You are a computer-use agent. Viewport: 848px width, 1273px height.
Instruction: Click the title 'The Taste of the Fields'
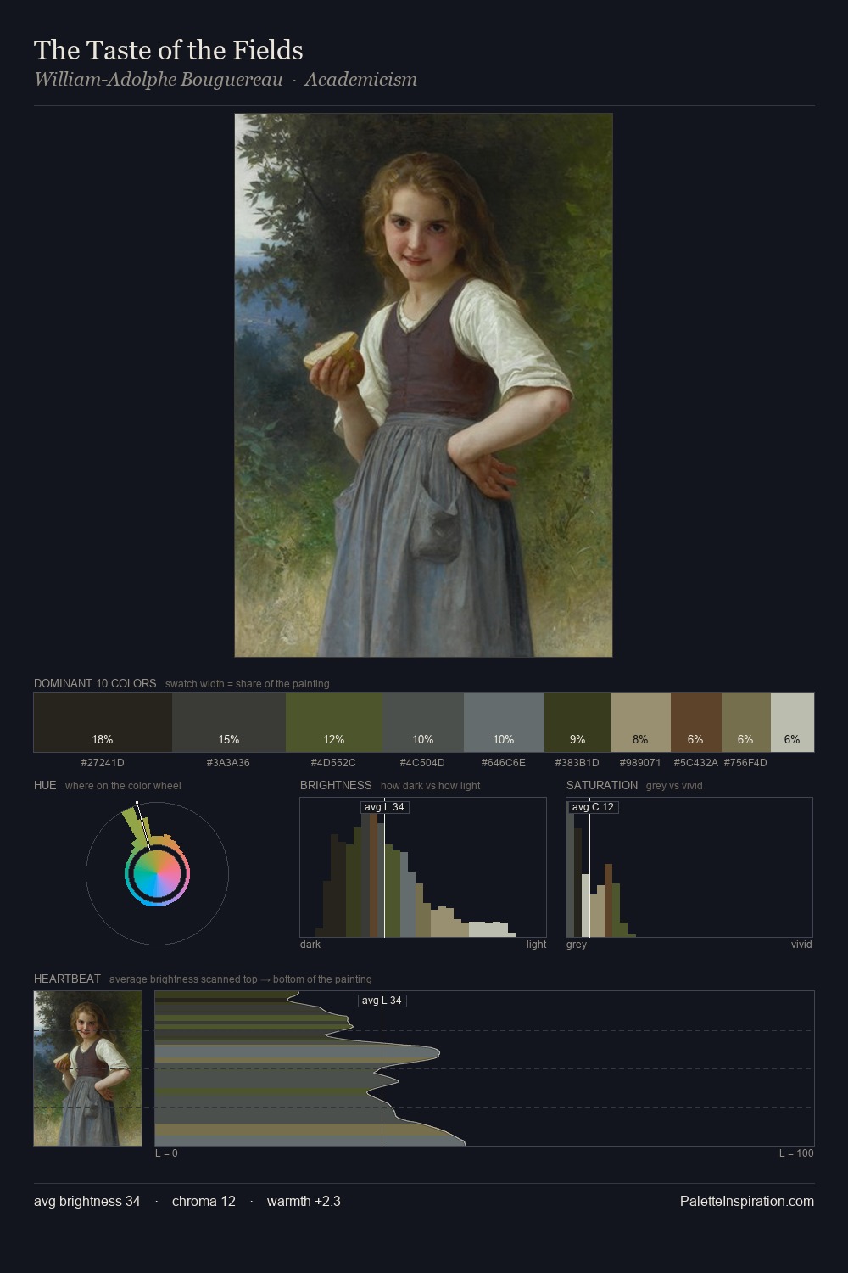click(x=168, y=50)
